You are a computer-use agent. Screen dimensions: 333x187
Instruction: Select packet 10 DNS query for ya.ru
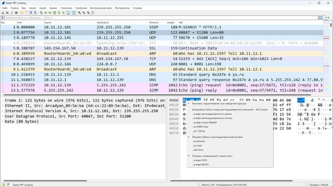pos(162,75)
